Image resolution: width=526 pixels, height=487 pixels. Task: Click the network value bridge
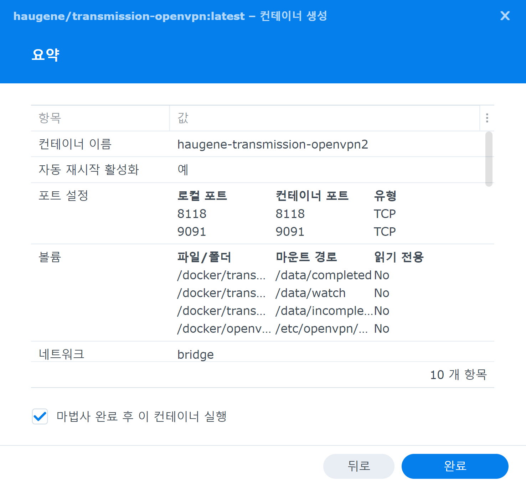195,354
